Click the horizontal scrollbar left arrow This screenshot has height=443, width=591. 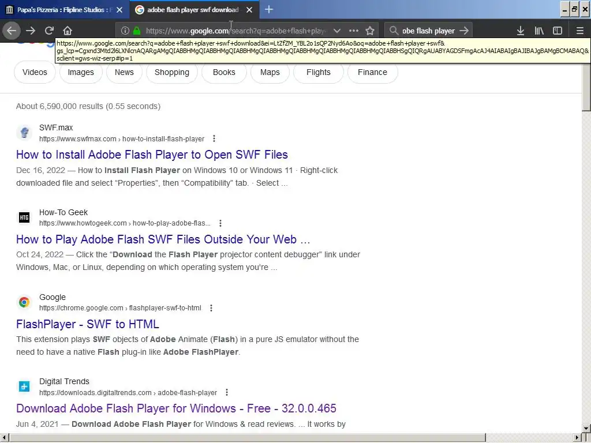click(4, 438)
